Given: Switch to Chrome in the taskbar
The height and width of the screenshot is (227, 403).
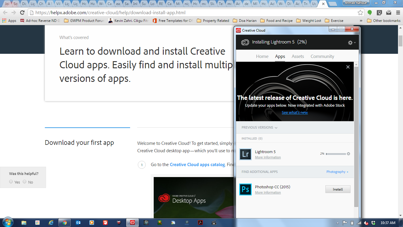Looking at the screenshot, I should [x=65, y=223].
